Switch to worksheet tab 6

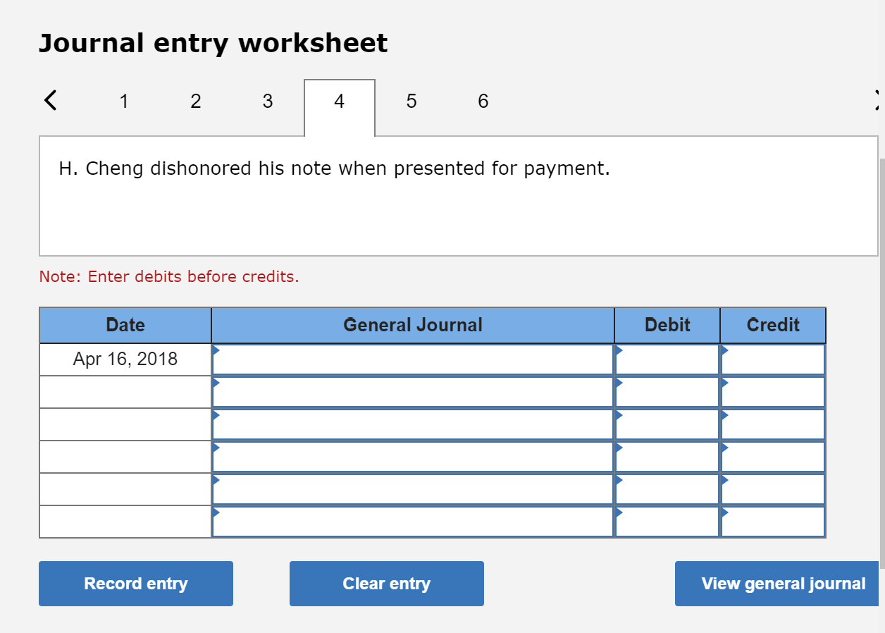pos(483,101)
